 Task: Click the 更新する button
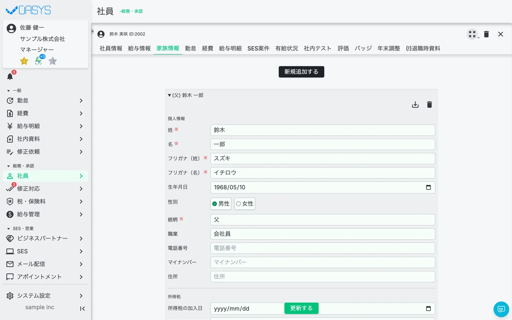pyautogui.click(x=302, y=308)
